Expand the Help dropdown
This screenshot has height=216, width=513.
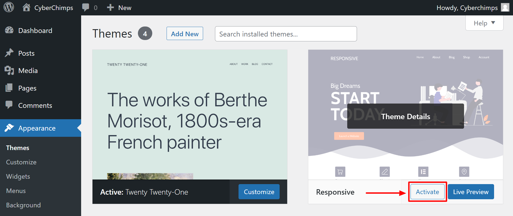(484, 23)
